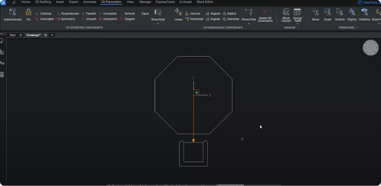This screenshot has height=186, width=381.
Task: Apply the Symmetric constraint
Action: click(x=66, y=19)
